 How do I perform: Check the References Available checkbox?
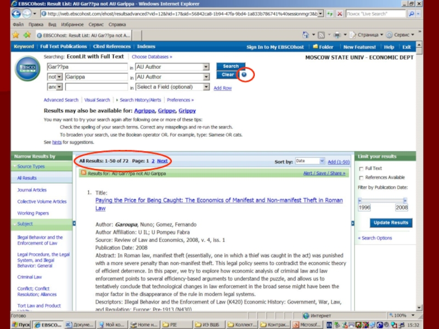[361, 178]
